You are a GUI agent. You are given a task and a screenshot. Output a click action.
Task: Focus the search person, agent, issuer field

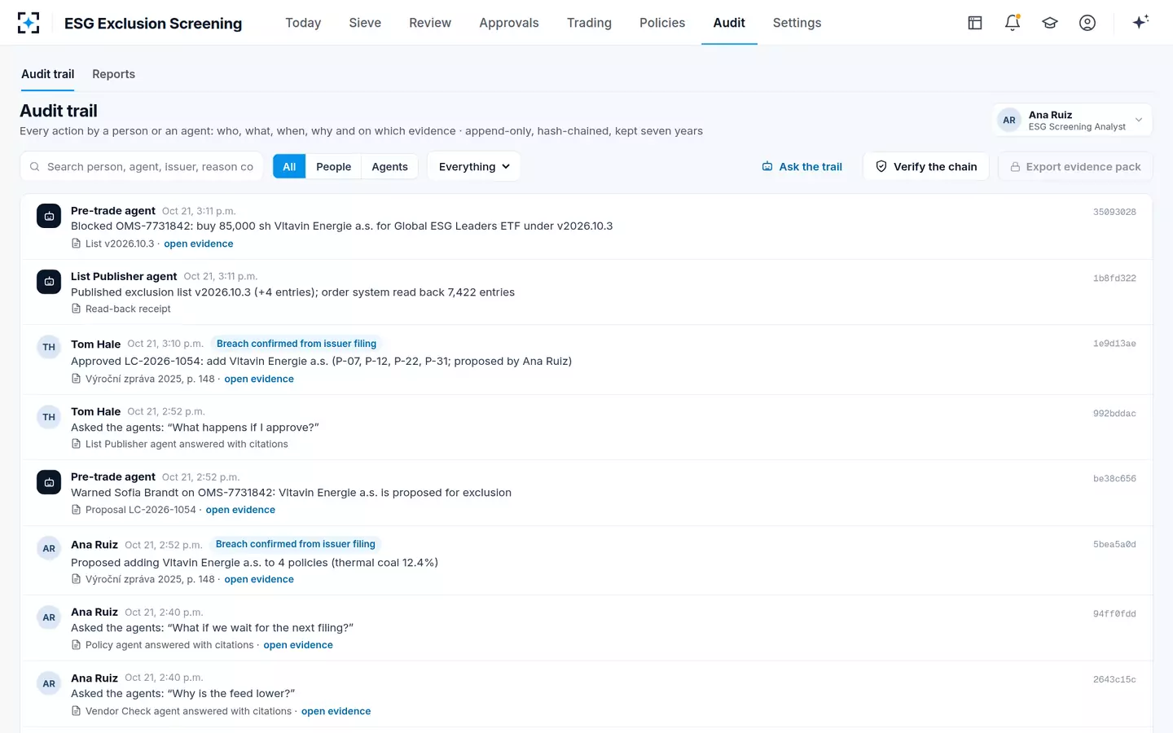coord(142,166)
